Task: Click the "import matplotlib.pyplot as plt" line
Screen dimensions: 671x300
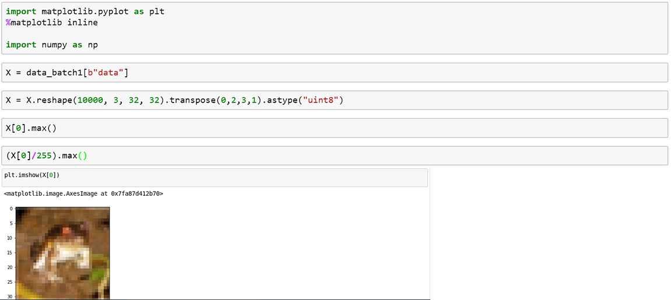Action: [x=85, y=12]
